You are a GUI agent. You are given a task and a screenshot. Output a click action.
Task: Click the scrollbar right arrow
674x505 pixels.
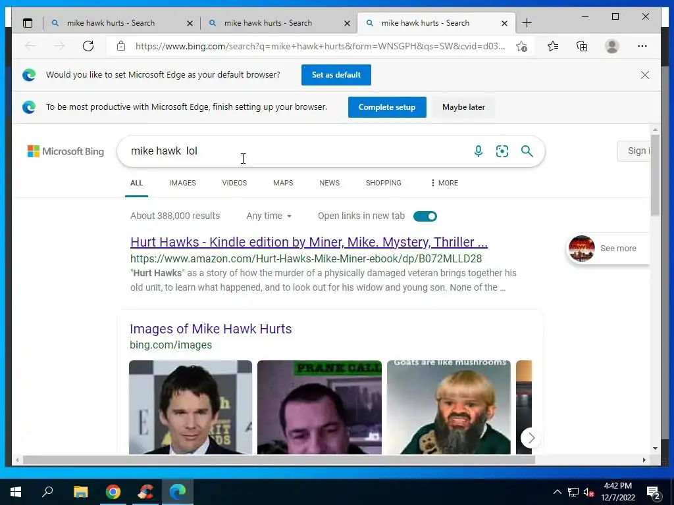click(x=644, y=460)
